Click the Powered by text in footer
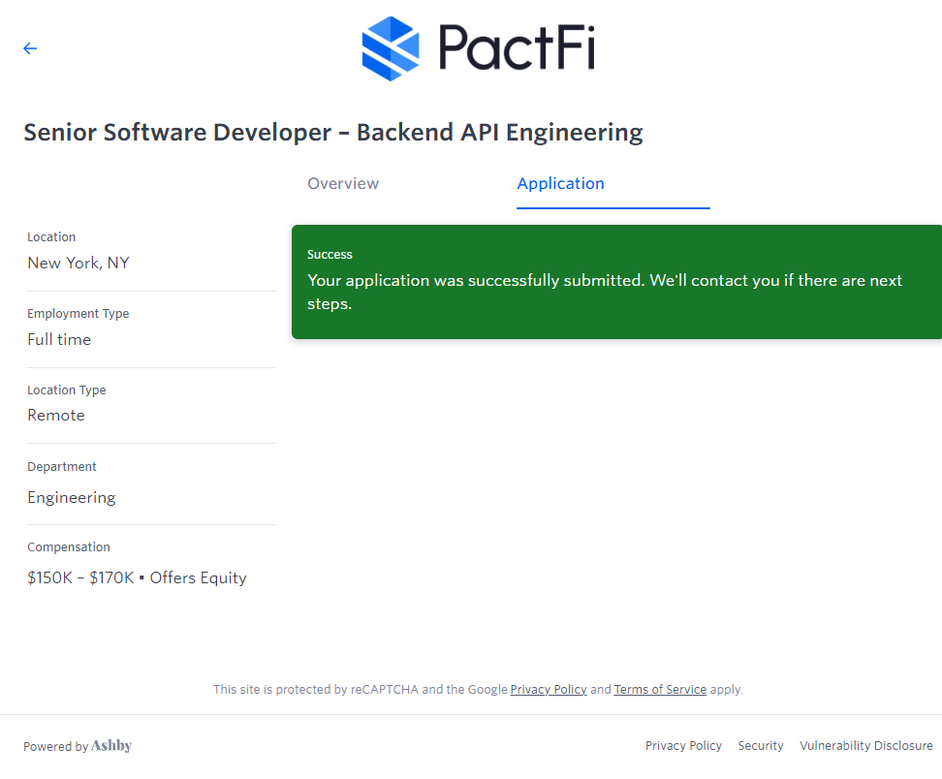 click(55, 747)
